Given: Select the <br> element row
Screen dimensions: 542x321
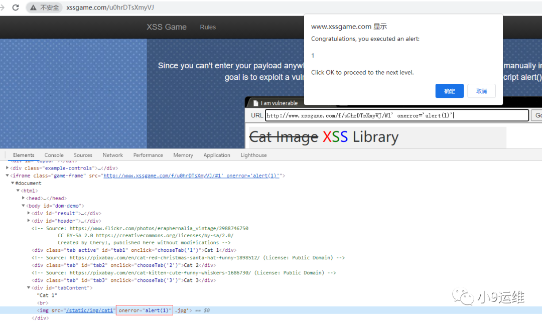Looking at the screenshot, I should click(43, 302).
